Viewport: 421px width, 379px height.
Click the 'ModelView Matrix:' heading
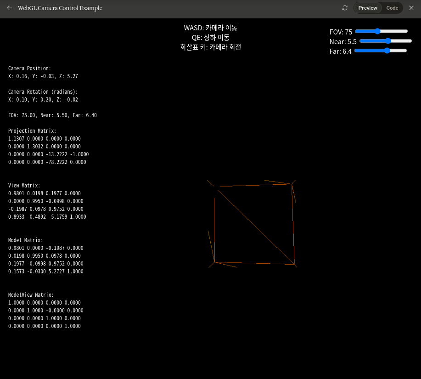tap(31, 294)
